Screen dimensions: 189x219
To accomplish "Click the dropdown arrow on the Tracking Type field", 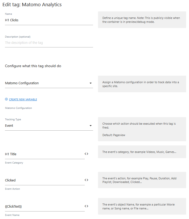I will (x=91, y=125).
